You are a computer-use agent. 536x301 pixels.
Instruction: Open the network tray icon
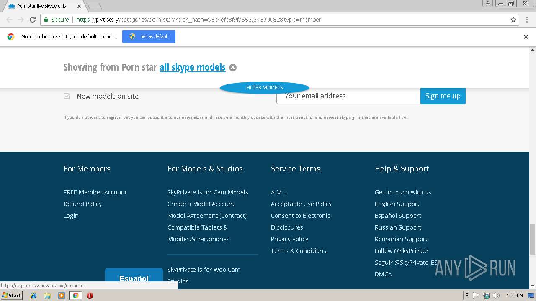click(486, 296)
